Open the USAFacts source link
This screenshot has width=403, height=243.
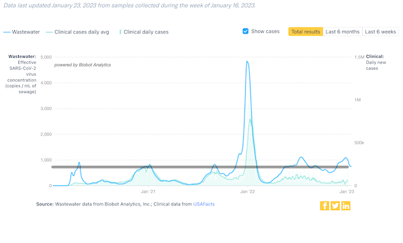click(x=204, y=204)
